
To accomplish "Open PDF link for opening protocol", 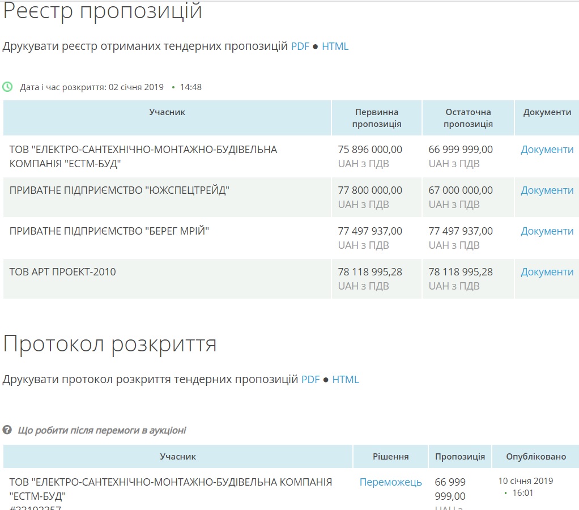I will (x=310, y=379).
